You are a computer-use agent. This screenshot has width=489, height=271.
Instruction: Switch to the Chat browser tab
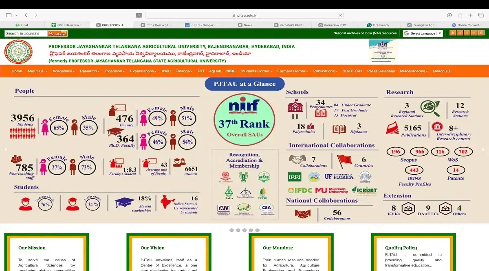coord(22,25)
